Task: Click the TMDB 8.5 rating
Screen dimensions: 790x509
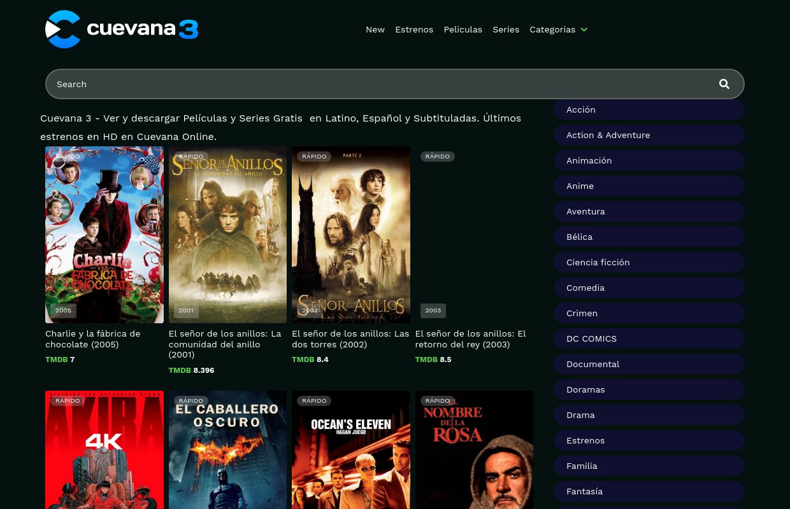Action: [x=433, y=359]
